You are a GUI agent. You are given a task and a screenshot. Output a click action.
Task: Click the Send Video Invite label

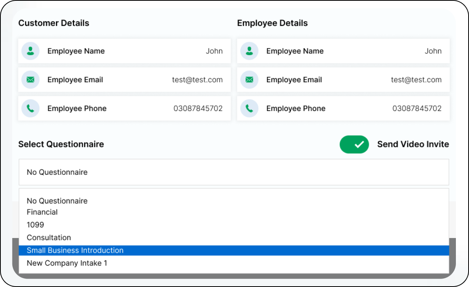pos(413,144)
